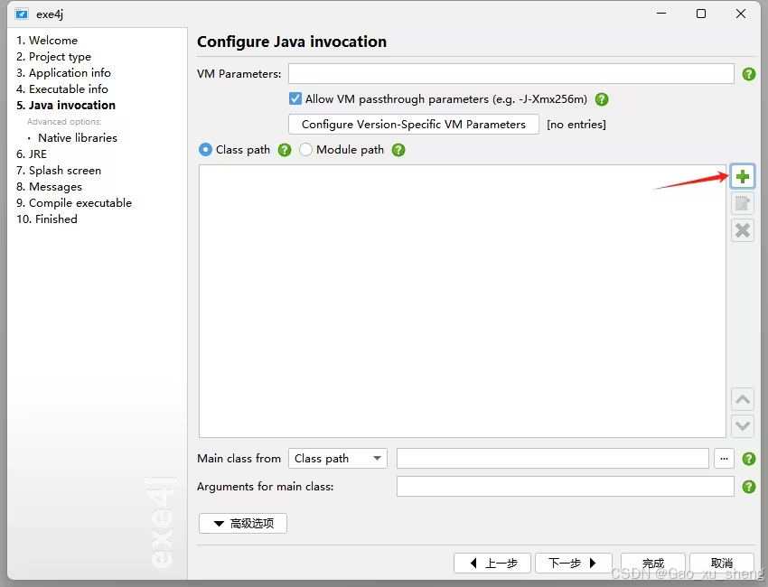Move class path entry up with the arrow icon
768x587 pixels.
click(743, 399)
